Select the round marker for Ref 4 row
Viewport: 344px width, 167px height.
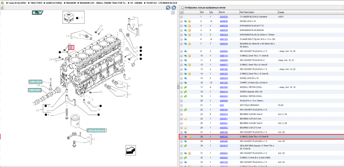pyautogui.click(x=181, y=30)
